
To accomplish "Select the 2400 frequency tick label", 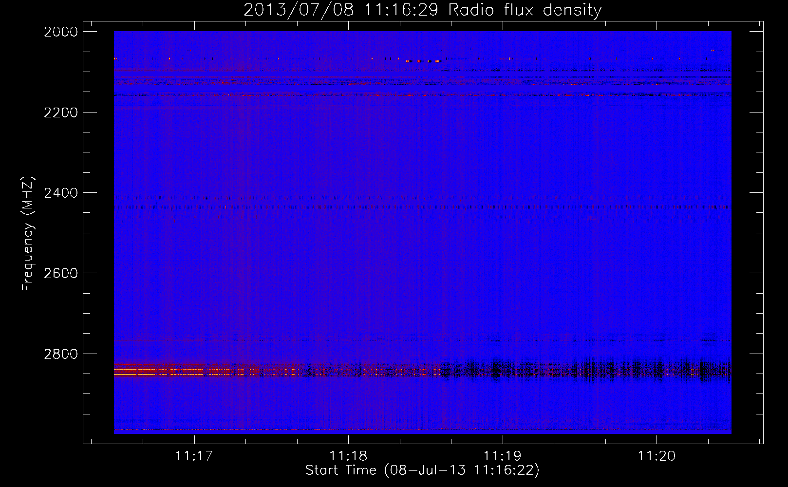I will point(61,193).
